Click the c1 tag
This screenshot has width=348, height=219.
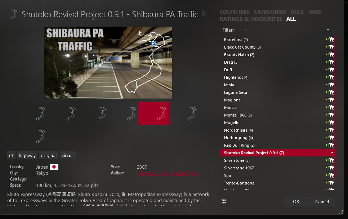11,155
